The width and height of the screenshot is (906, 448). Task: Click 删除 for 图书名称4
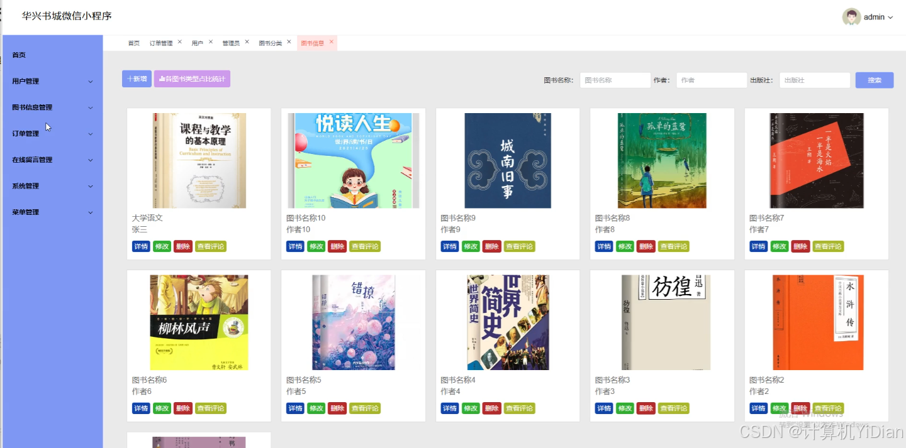pos(492,408)
